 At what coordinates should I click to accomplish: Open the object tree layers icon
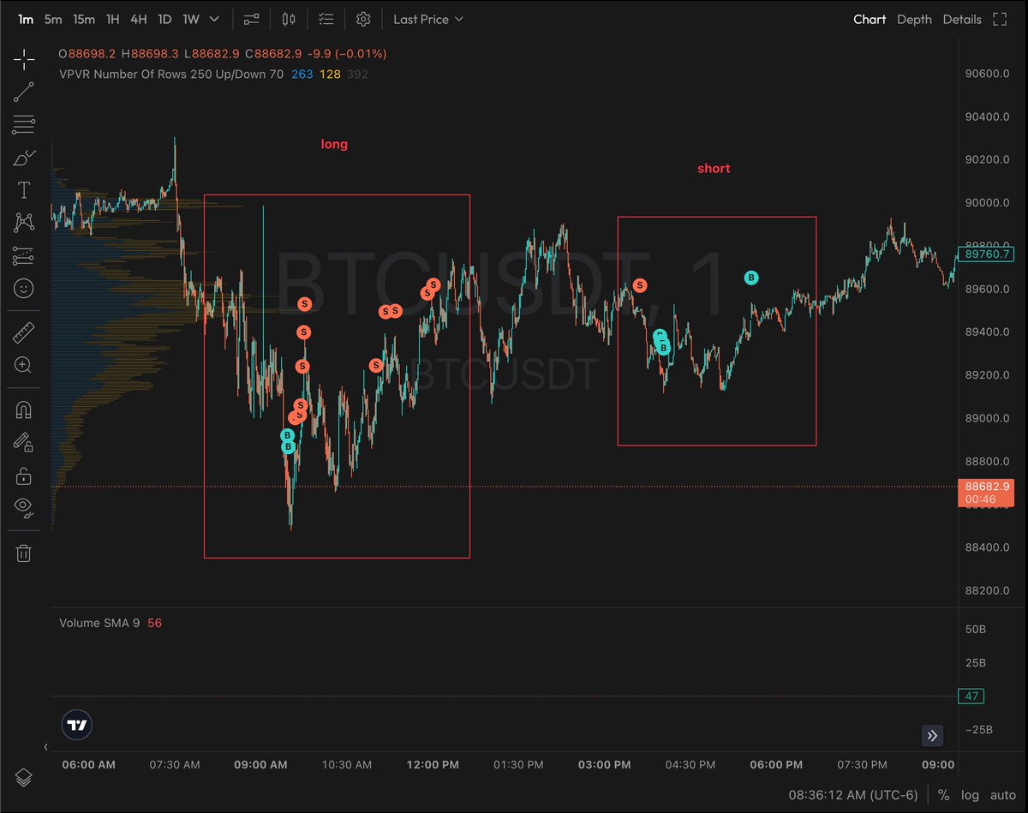24,777
